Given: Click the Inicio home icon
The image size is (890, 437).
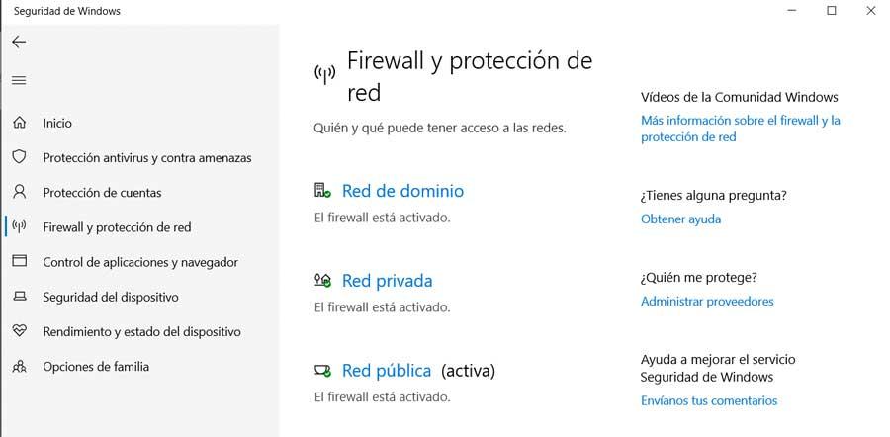Looking at the screenshot, I should (x=20, y=123).
